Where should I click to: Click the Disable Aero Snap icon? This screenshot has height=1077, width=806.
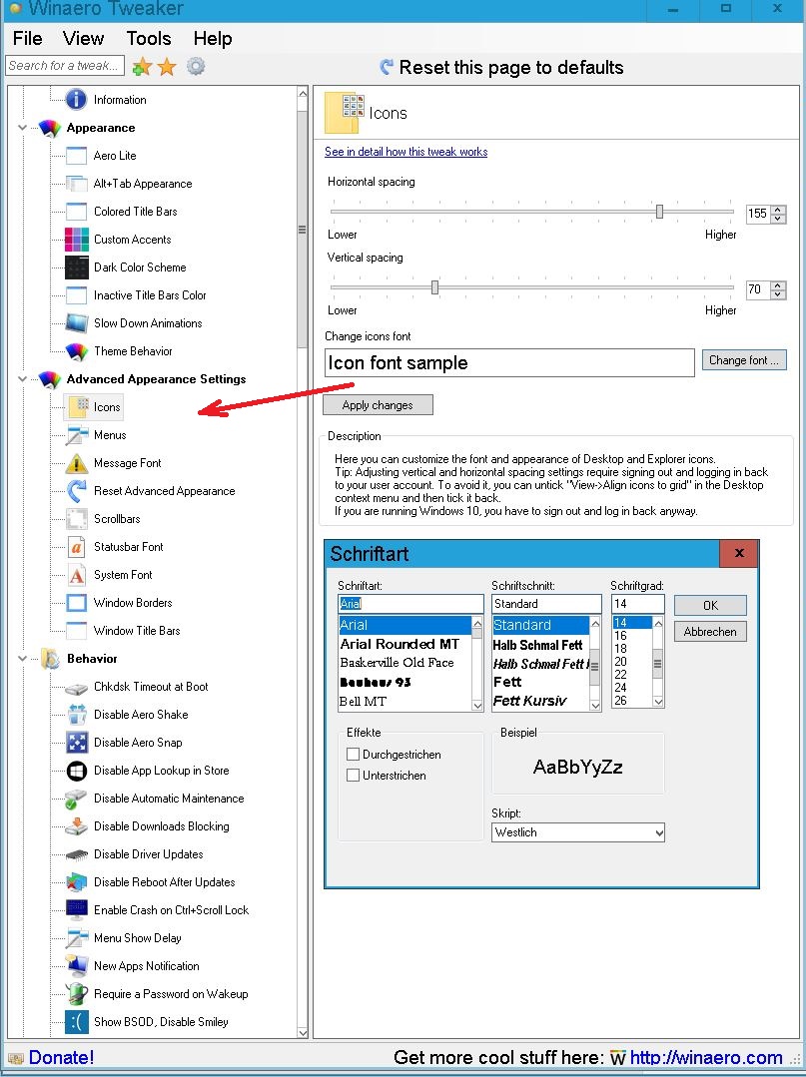(76, 743)
